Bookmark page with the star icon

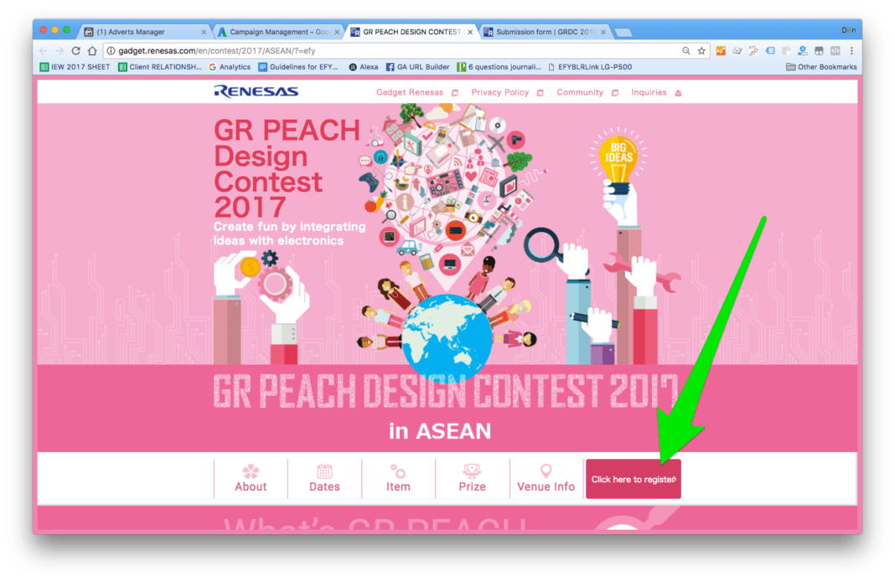point(701,51)
